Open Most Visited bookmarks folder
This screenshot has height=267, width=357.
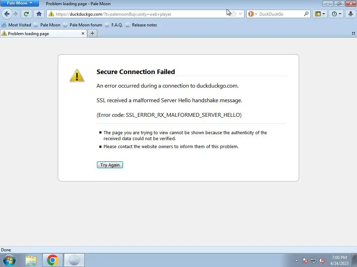point(16,25)
